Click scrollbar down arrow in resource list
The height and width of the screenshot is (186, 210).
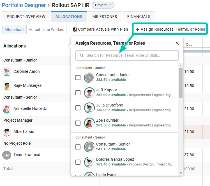[181, 173]
